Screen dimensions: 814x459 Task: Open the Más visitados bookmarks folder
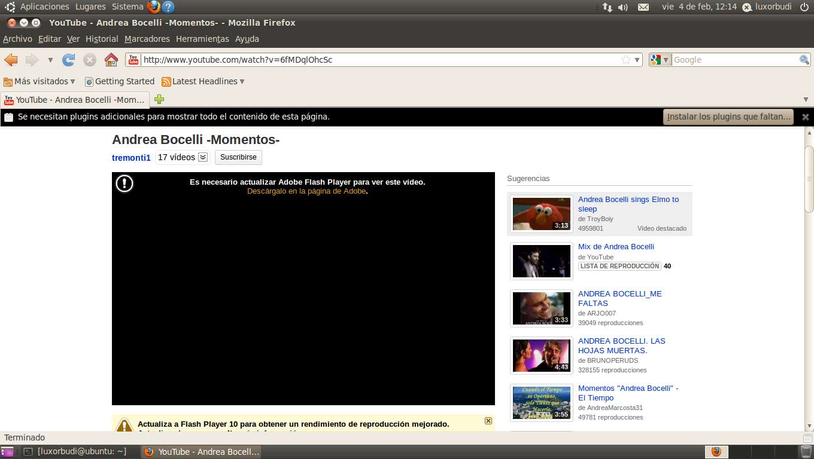40,81
